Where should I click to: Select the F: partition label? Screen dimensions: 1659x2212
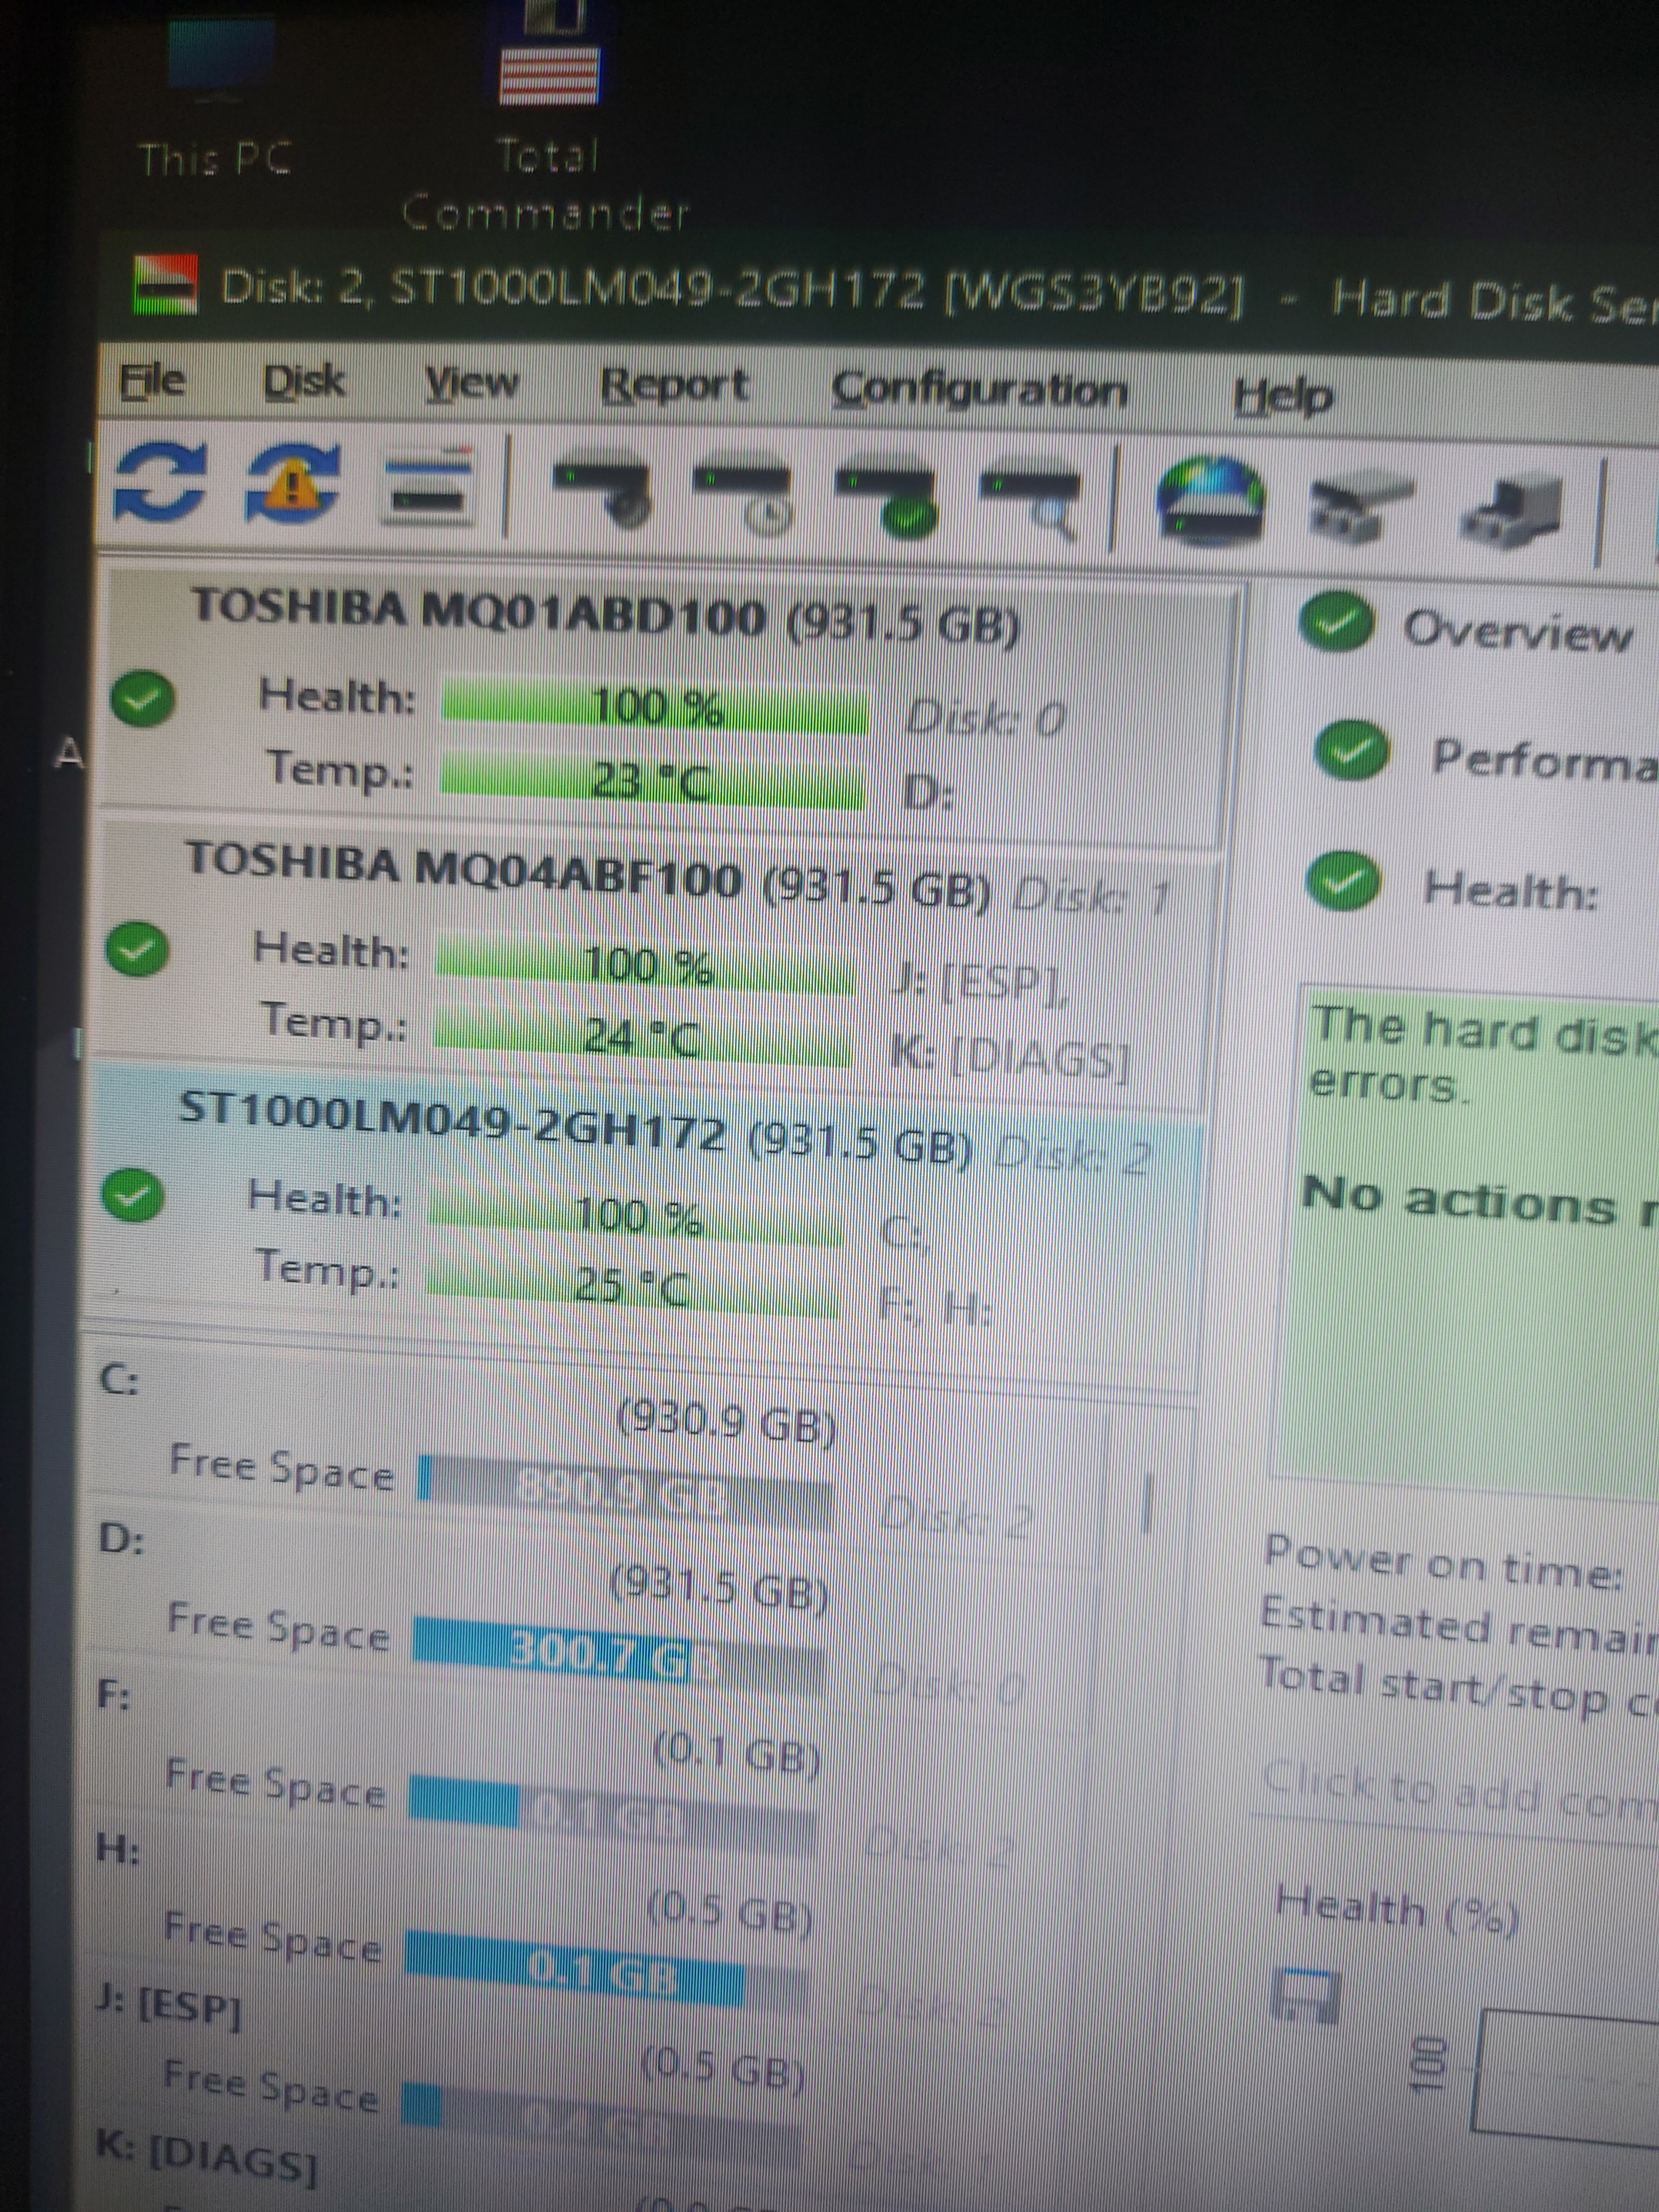click(113, 1695)
